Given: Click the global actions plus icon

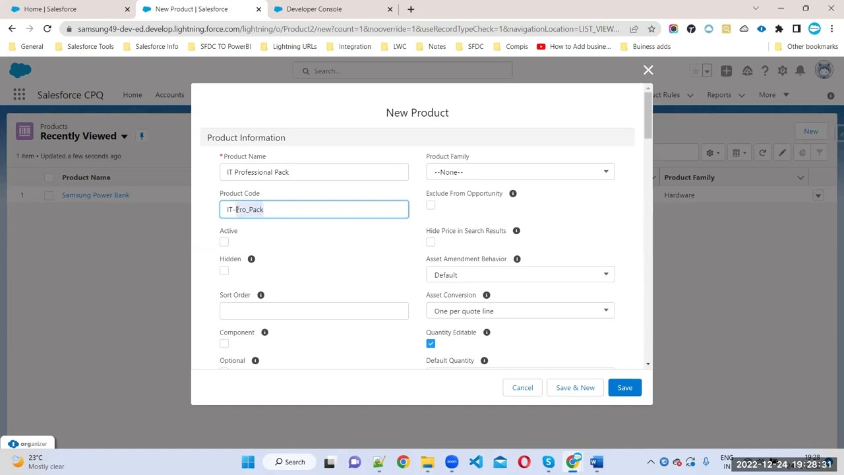Looking at the screenshot, I should point(726,71).
